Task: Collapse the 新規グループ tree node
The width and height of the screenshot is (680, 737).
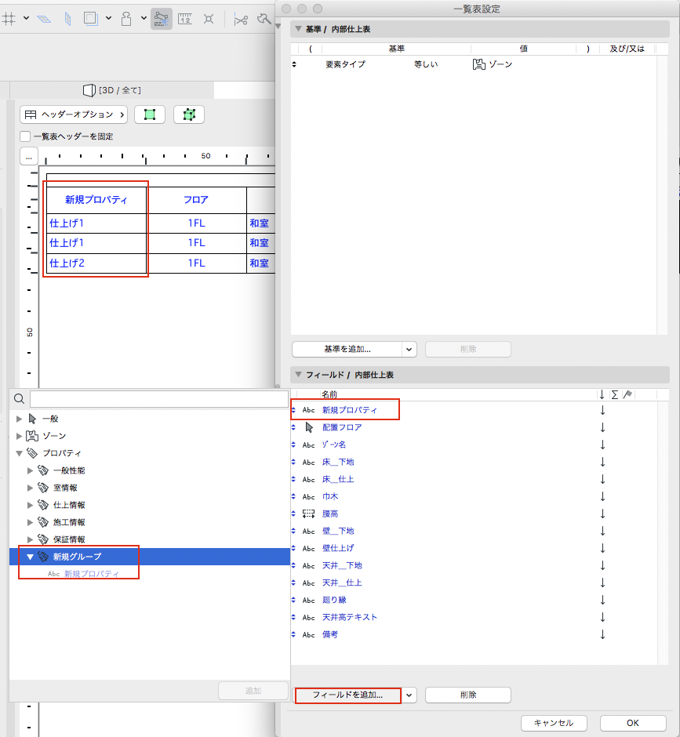Action: [x=31, y=557]
